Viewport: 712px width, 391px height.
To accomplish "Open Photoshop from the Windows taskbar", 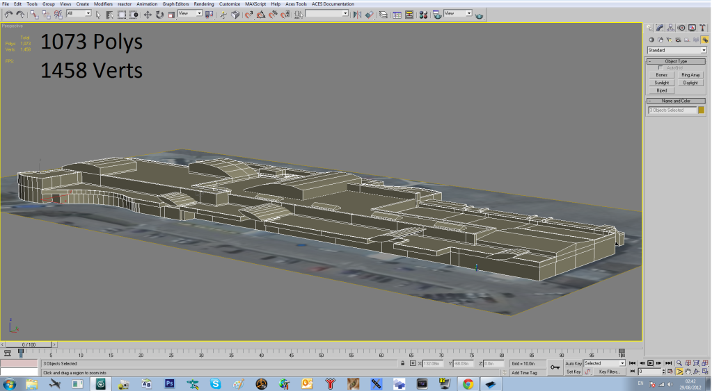I will 169,383.
